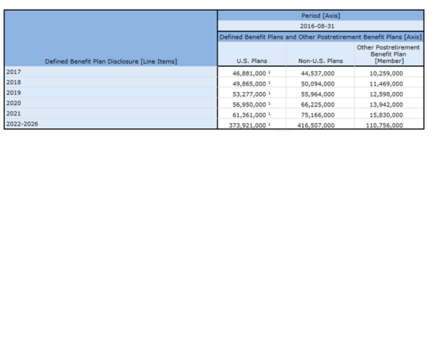
Task: Open footnote 1 beside 53,277,000
Action: [x=270, y=93]
